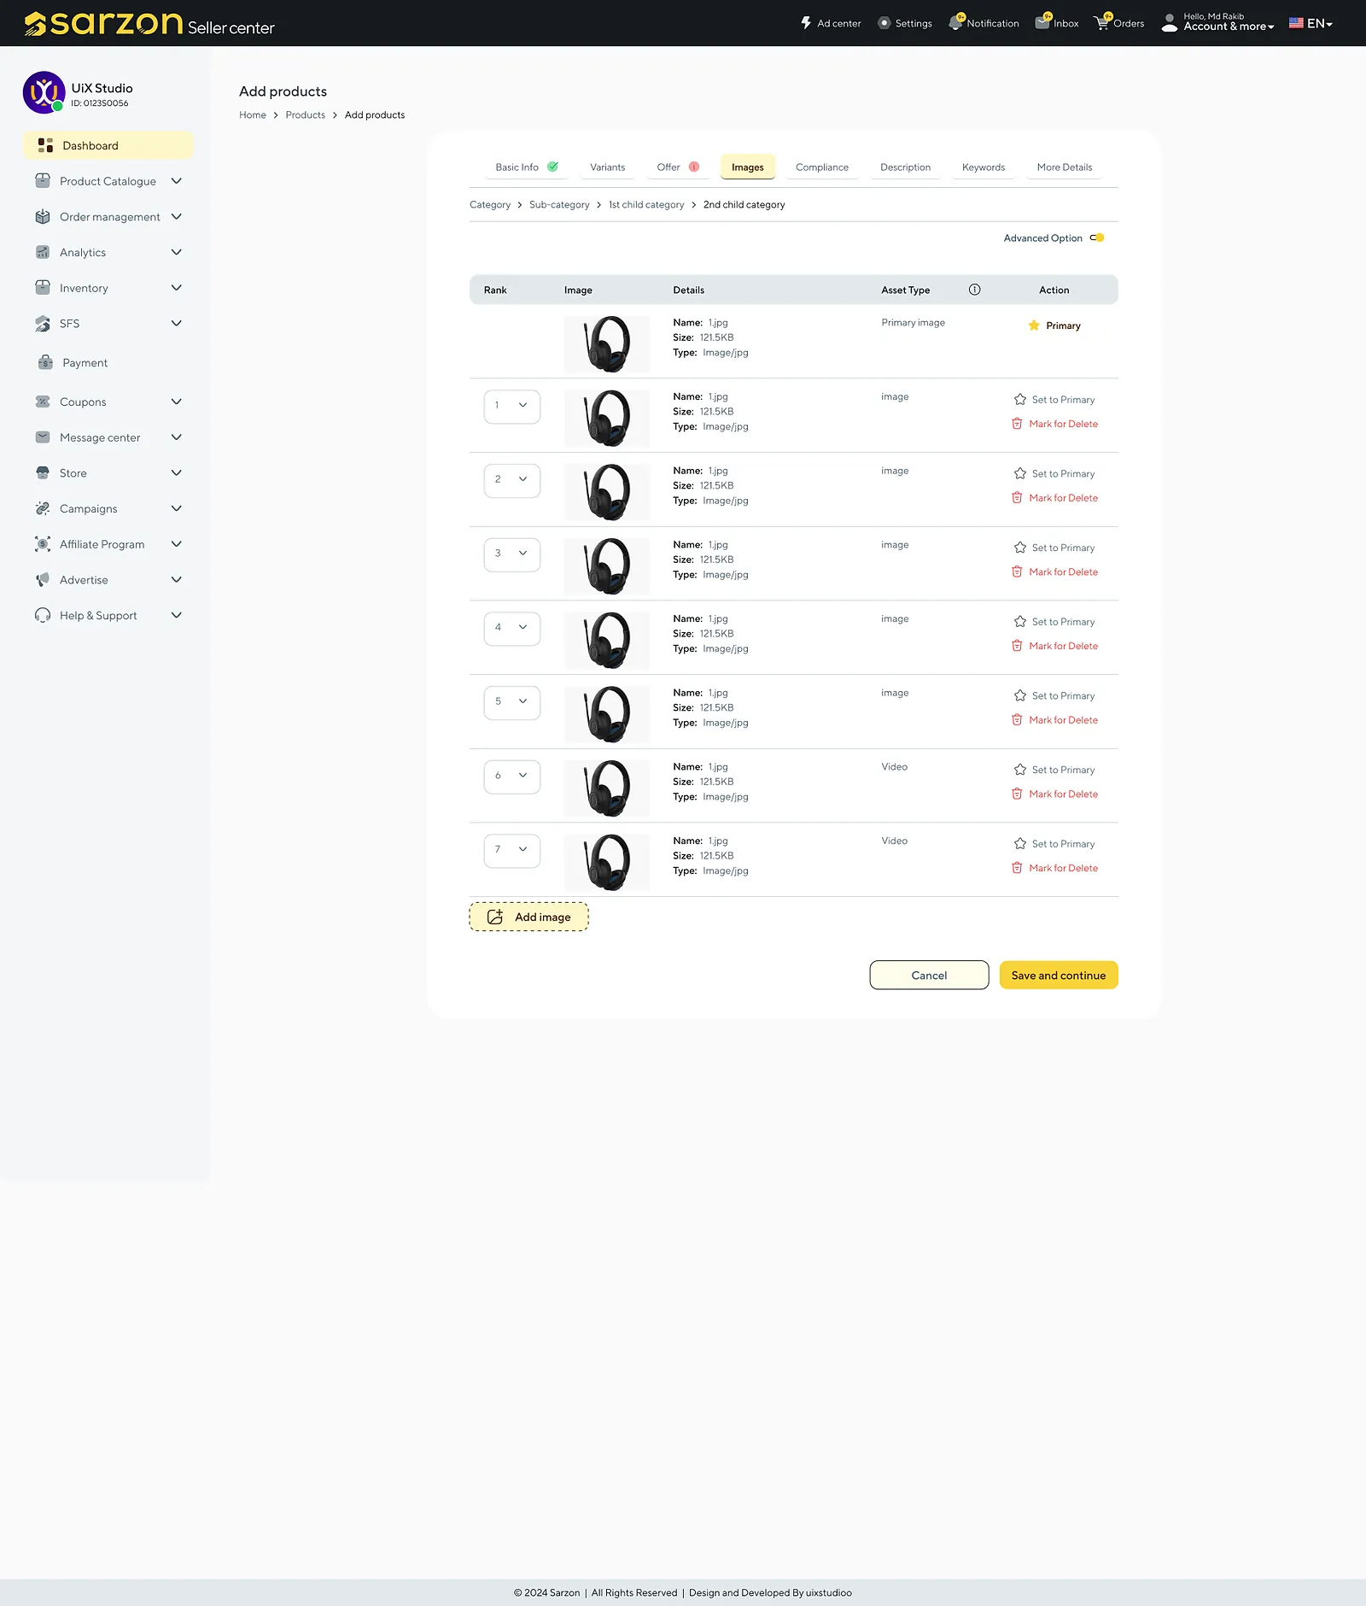Open the More Details tab
1366x1606 pixels.
tap(1065, 167)
